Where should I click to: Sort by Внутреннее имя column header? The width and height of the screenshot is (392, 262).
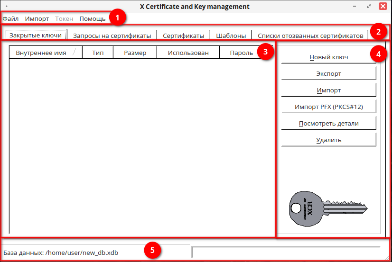click(41, 53)
